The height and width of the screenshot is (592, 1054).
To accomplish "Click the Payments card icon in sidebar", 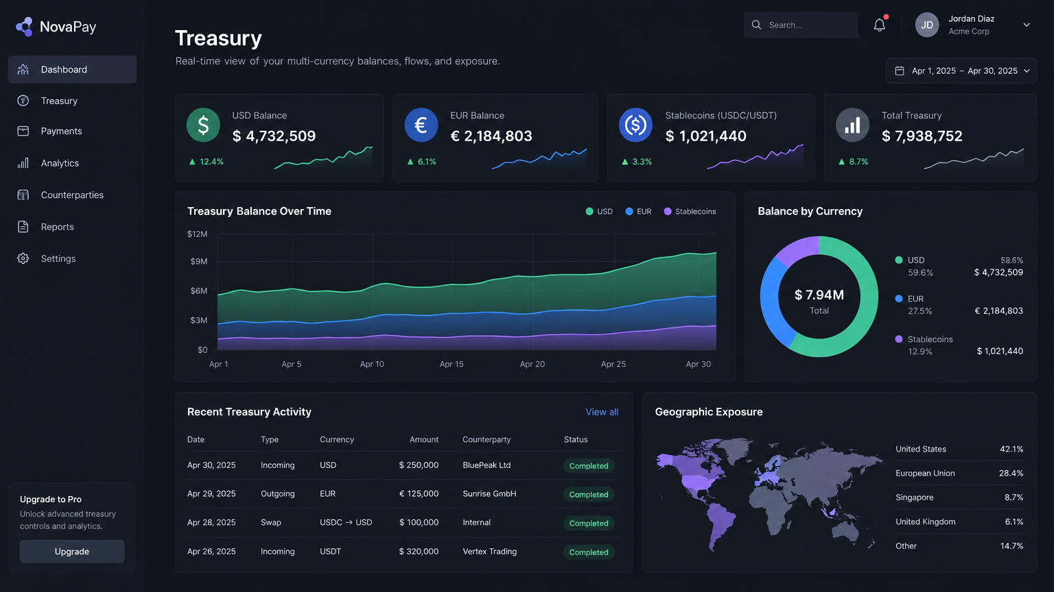I will [x=23, y=131].
